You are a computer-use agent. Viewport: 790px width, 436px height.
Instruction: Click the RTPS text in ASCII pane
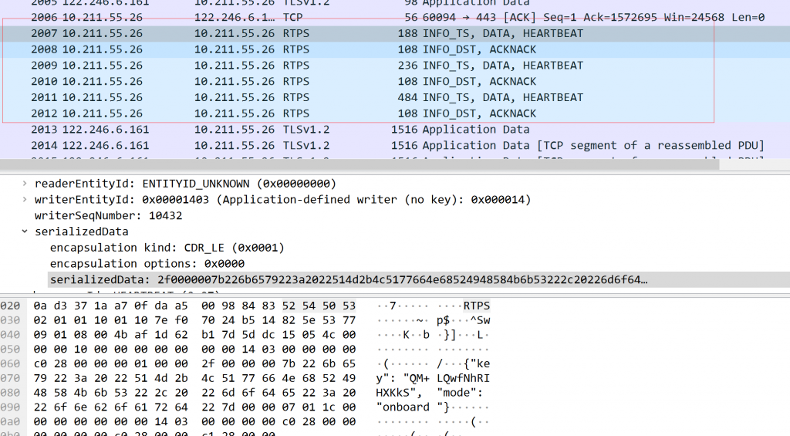point(476,306)
